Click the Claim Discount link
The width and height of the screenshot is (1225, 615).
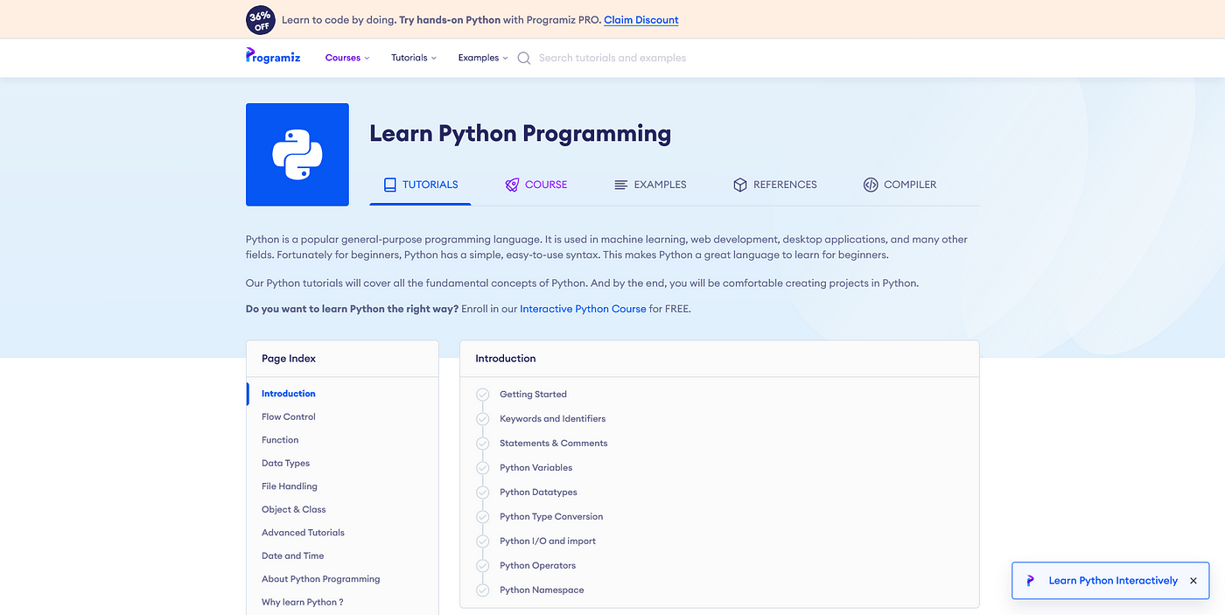[x=641, y=19]
